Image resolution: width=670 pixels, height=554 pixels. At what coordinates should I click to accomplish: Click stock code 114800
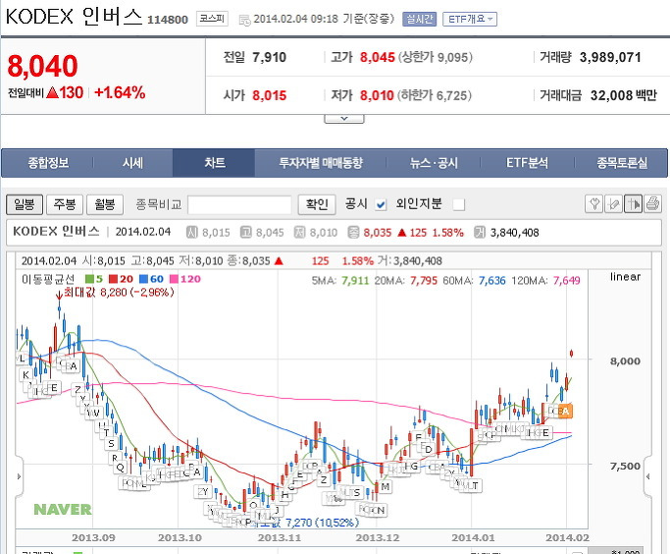(x=168, y=20)
